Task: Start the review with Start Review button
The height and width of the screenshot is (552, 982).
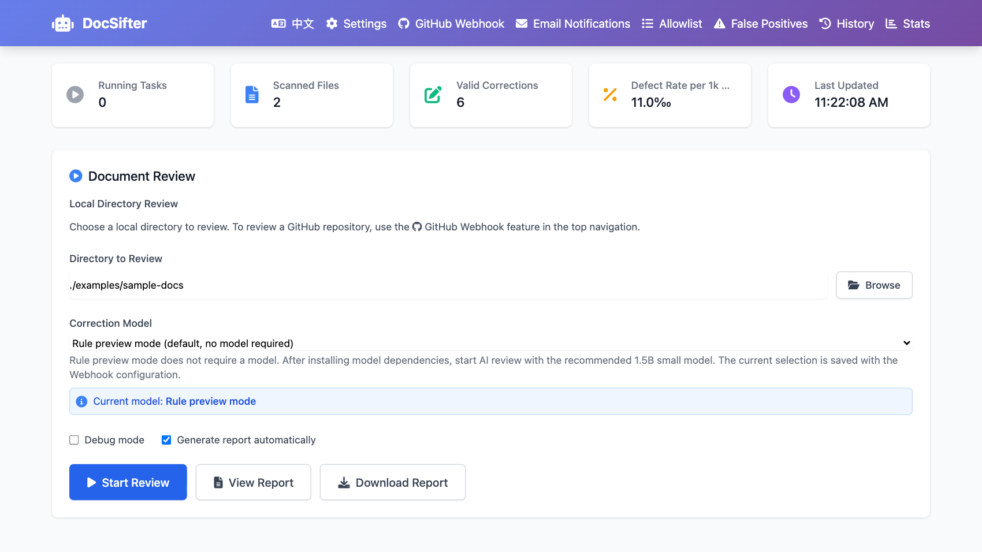Action: click(128, 482)
